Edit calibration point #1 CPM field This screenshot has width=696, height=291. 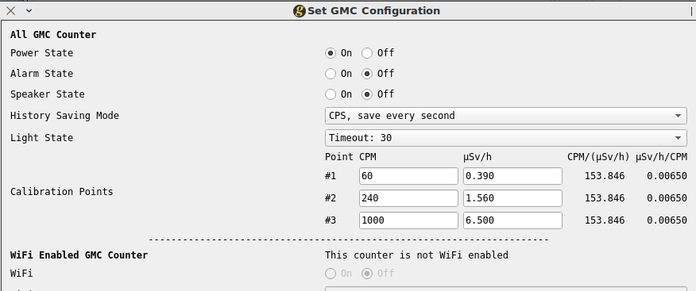tap(408, 176)
